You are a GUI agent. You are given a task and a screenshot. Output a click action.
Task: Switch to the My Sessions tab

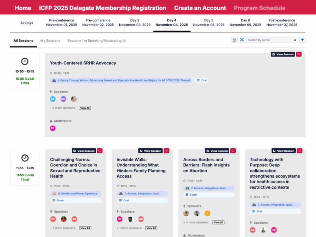point(50,41)
